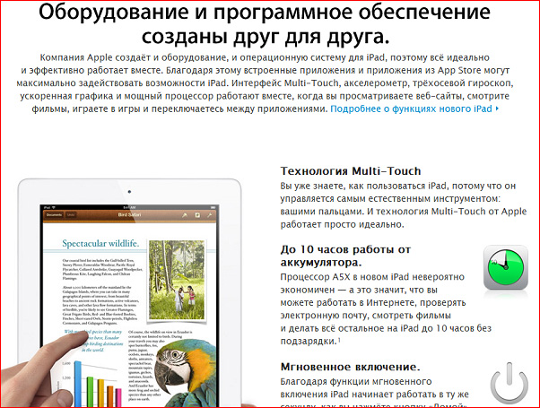Tap the Documents button in iPad toolbar
This screenshot has width=540, height=408.
click(x=54, y=215)
